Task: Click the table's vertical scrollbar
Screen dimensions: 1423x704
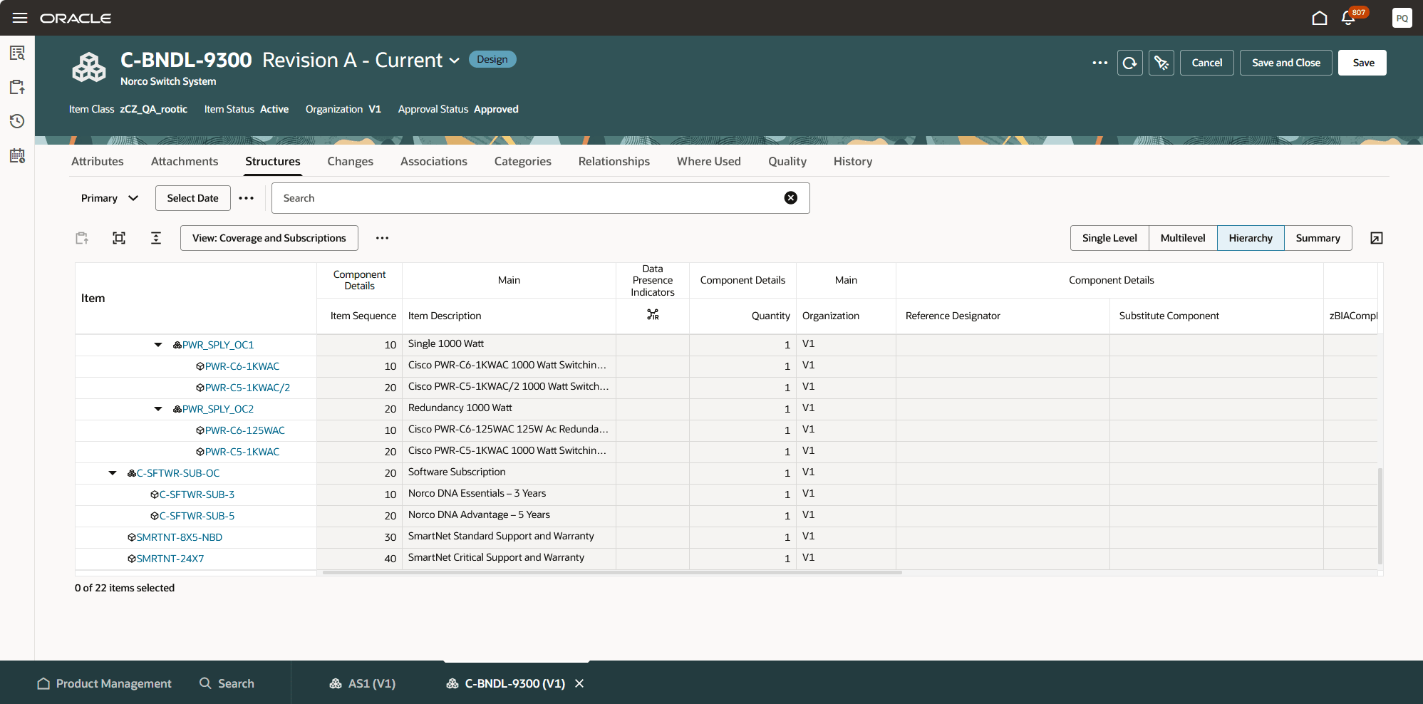Action: coord(1380,516)
